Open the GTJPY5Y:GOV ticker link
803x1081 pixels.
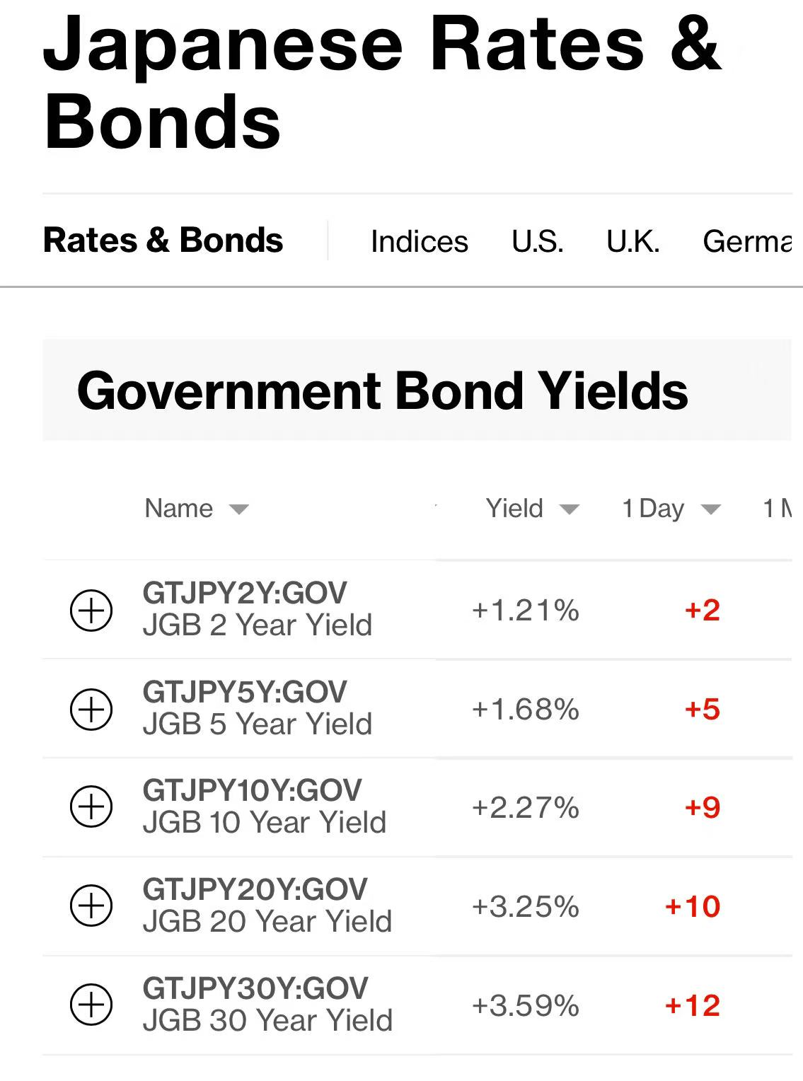click(245, 693)
